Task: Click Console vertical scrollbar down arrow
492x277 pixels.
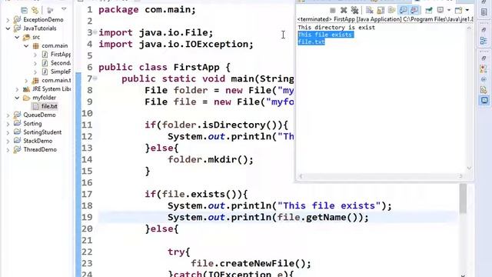Action: coord(469,169)
